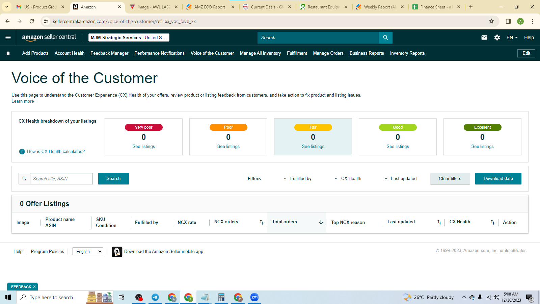Click the Seller Central header search field
The width and height of the screenshot is (540, 304).
tap(318, 37)
